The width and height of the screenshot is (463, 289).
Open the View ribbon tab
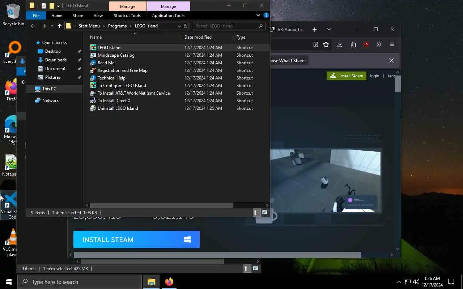(98, 16)
